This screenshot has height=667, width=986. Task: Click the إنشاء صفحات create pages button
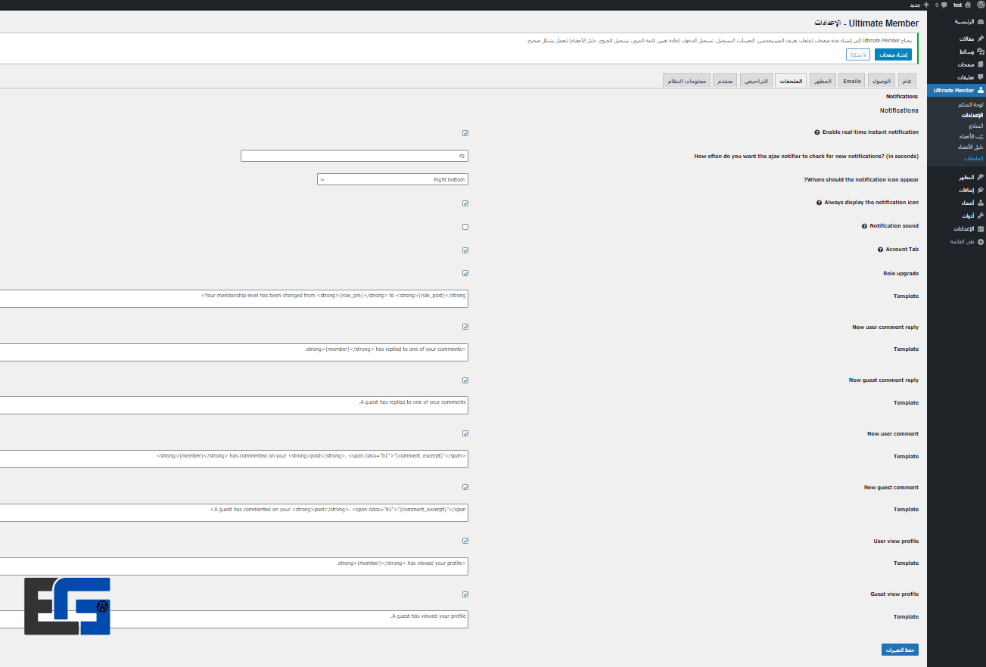[x=893, y=54]
